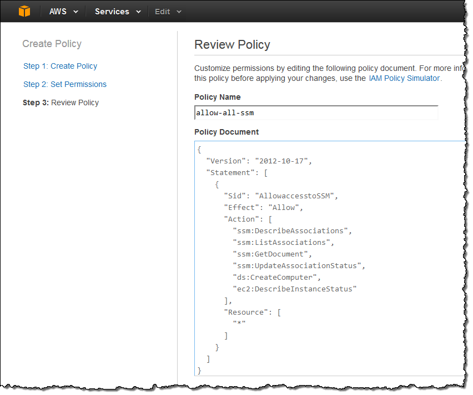Click the "Effect": "Allow" line
This screenshot has width=473, height=395.
[262, 207]
